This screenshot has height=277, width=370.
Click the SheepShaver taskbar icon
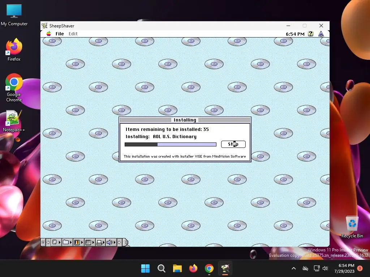[225, 268]
